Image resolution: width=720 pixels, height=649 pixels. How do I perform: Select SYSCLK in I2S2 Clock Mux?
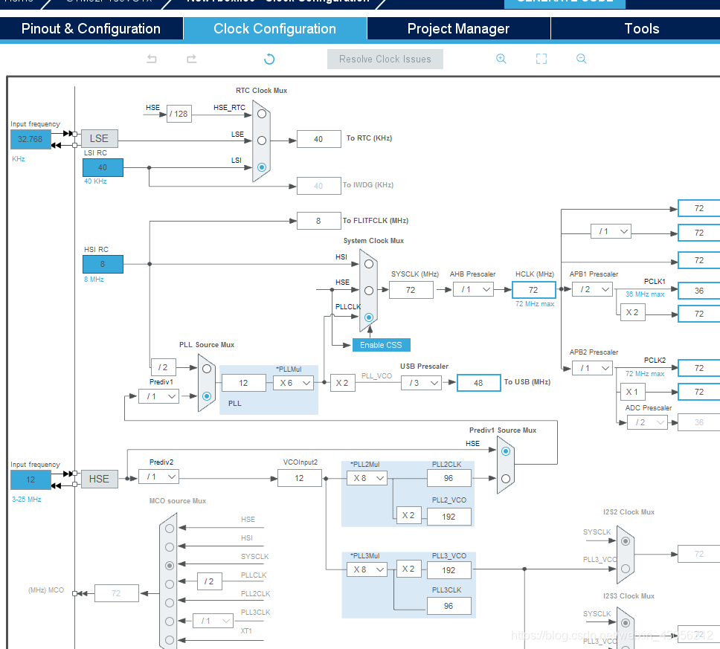tap(626, 541)
